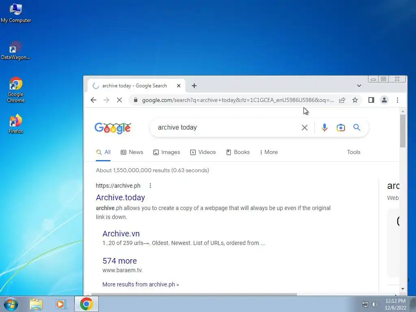
Task: Switch to the Videos tab
Action: pyautogui.click(x=203, y=152)
